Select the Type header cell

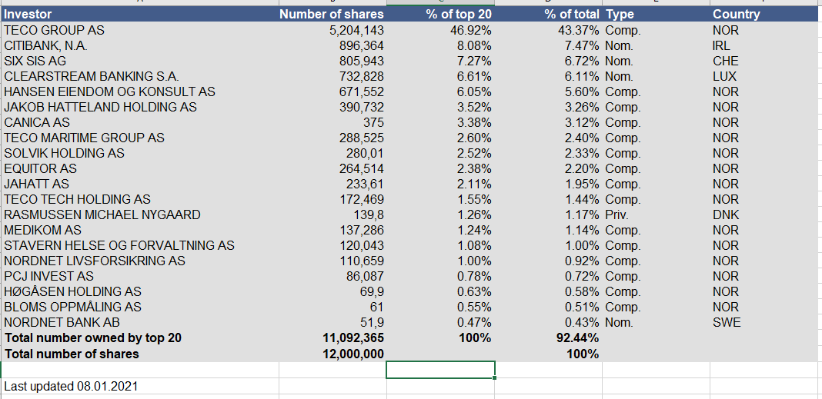pos(620,15)
